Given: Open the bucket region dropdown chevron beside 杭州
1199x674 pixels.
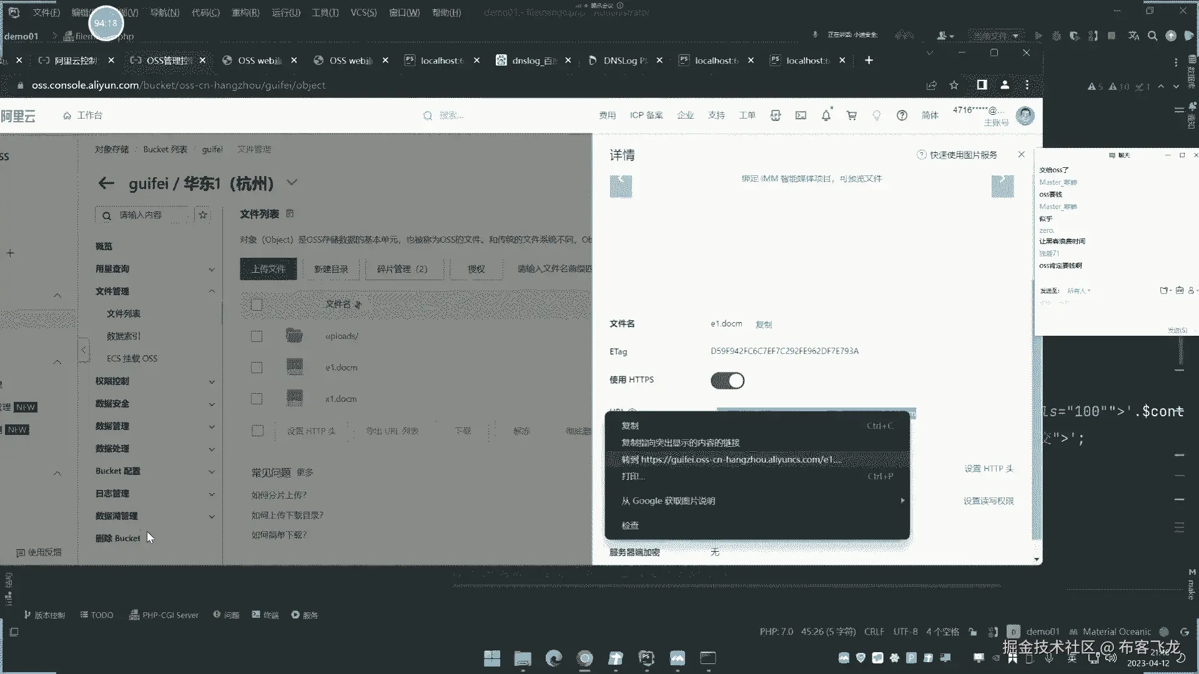Looking at the screenshot, I should pyautogui.click(x=292, y=183).
